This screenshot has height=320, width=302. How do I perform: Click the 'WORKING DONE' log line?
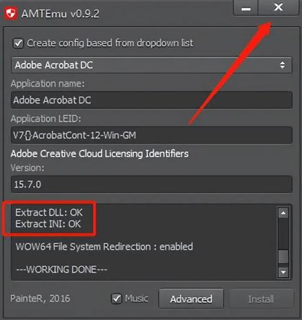click(x=62, y=270)
